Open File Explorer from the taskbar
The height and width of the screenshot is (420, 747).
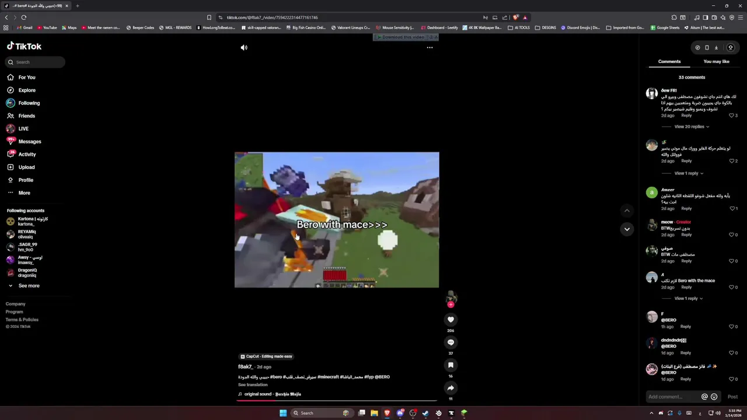coord(374,413)
